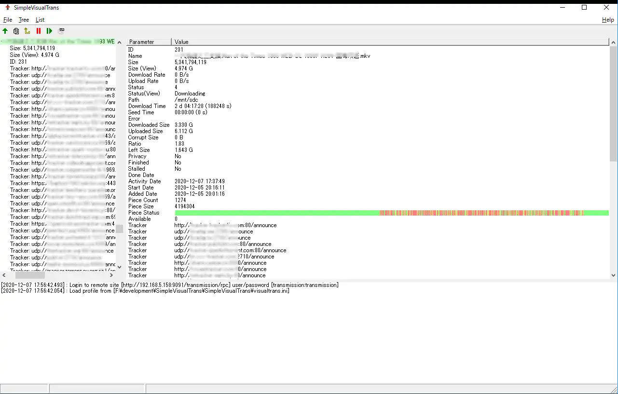Click the 'Downloading' status value

tap(190, 94)
